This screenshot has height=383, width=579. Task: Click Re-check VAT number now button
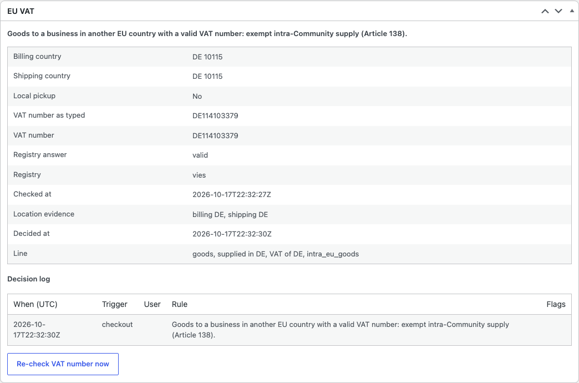pos(63,364)
